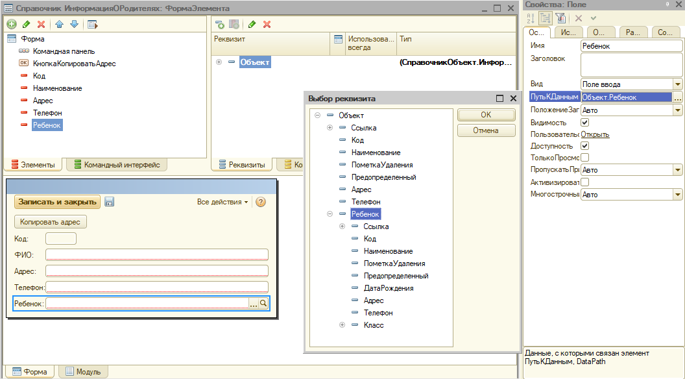Click OK in the Выбор реквизита dialog
685x379 pixels.
pyautogui.click(x=487, y=114)
